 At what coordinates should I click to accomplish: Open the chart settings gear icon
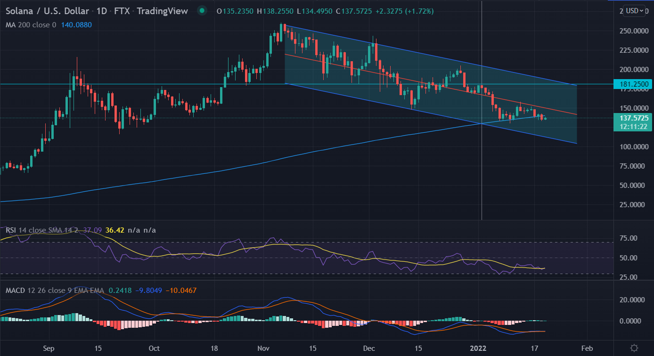[x=635, y=348]
